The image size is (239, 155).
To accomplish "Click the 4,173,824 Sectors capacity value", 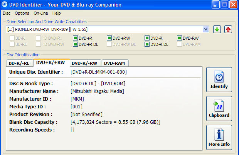I will coord(115,122).
